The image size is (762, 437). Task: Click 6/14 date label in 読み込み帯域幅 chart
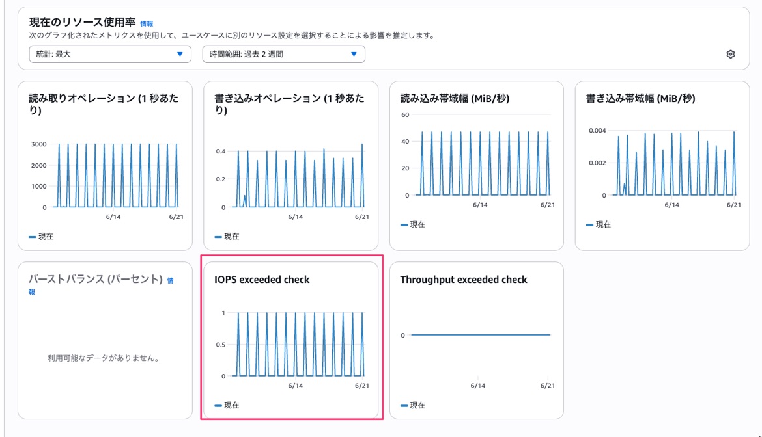[x=480, y=205]
